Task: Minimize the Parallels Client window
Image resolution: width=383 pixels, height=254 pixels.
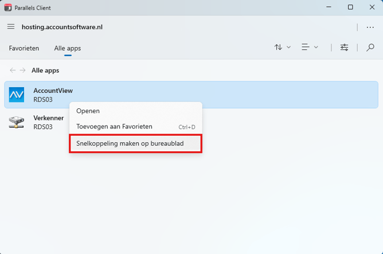Action: 329,7
